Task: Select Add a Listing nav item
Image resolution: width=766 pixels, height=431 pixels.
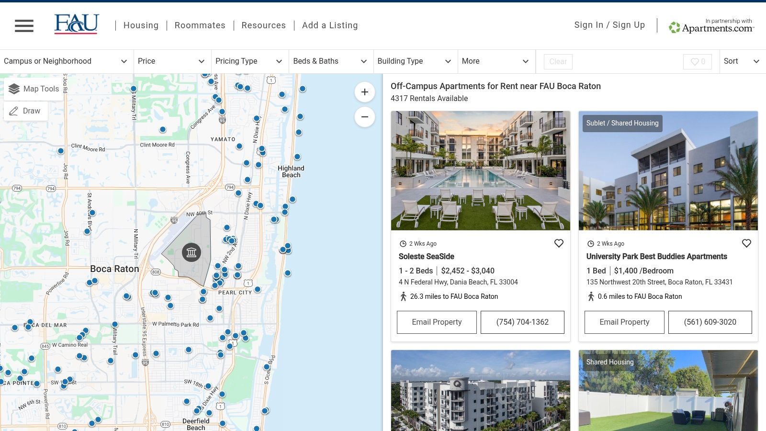Action: coord(330,25)
